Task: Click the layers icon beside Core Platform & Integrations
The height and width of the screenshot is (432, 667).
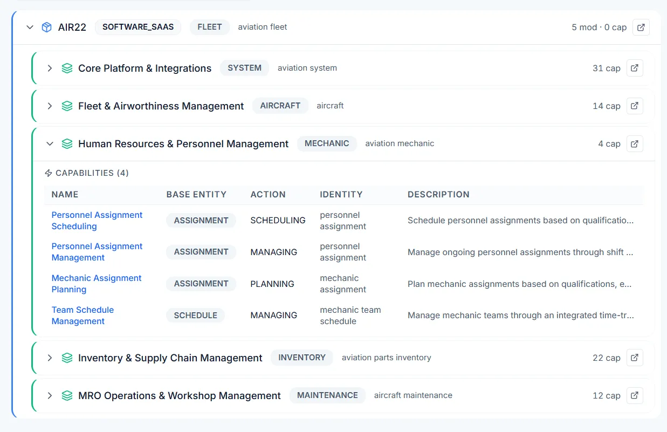Action: click(67, 68)
